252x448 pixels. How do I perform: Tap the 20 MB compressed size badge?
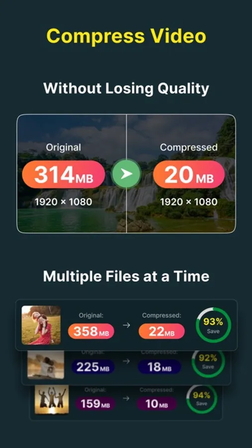click(189, 174)
